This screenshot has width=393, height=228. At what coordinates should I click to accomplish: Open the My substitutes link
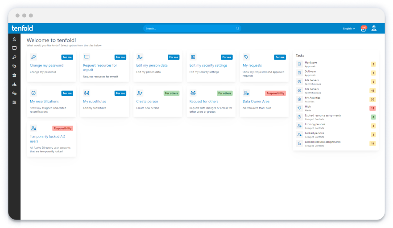(95, 102)
